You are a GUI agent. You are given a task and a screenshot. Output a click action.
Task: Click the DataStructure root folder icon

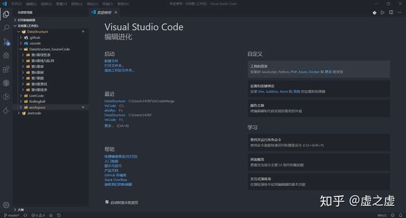pos(24,32)
